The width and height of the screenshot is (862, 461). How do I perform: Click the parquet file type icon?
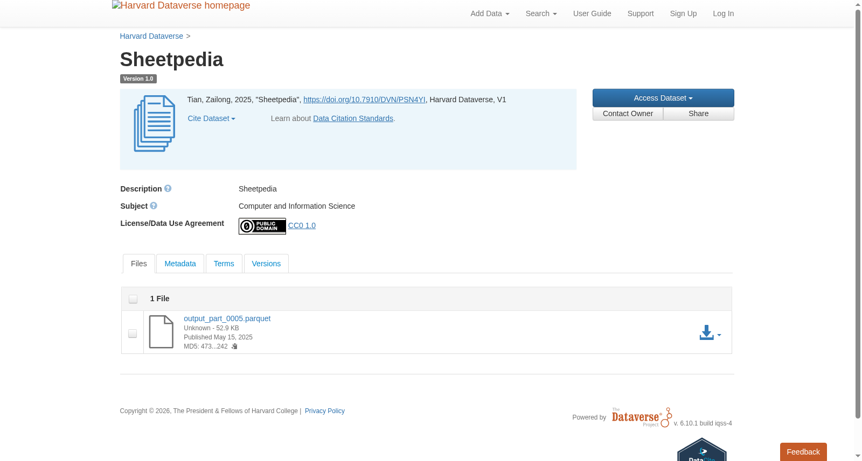point(161,332)
